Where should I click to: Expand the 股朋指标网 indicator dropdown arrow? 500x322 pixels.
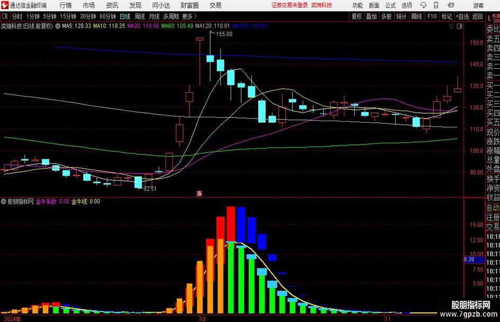click(x=4, y=201)
